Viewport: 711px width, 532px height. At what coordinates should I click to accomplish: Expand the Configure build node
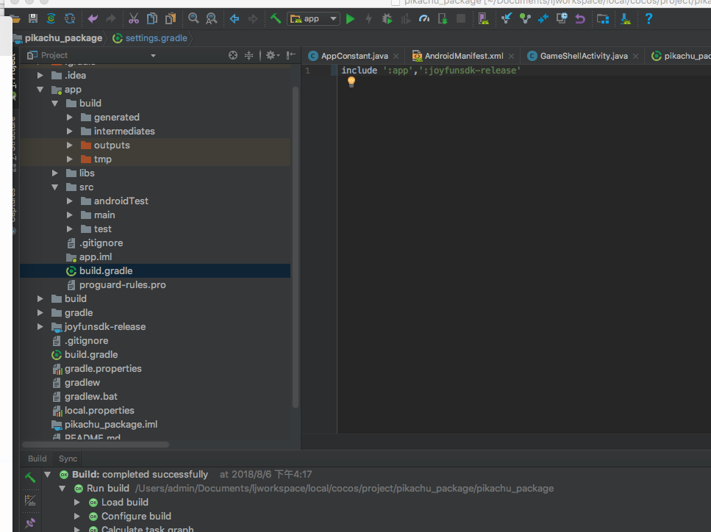pos(77,517)
